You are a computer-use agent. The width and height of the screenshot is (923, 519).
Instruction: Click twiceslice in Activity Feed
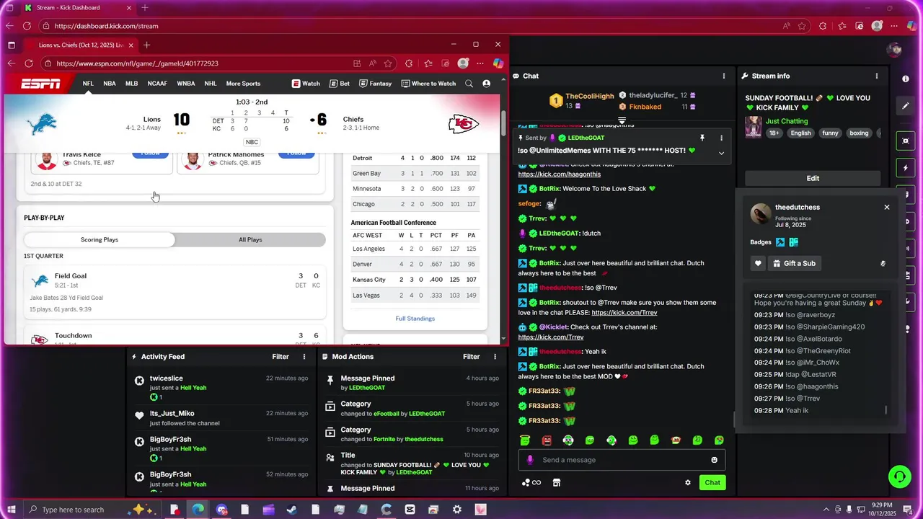tap(166, 378)
